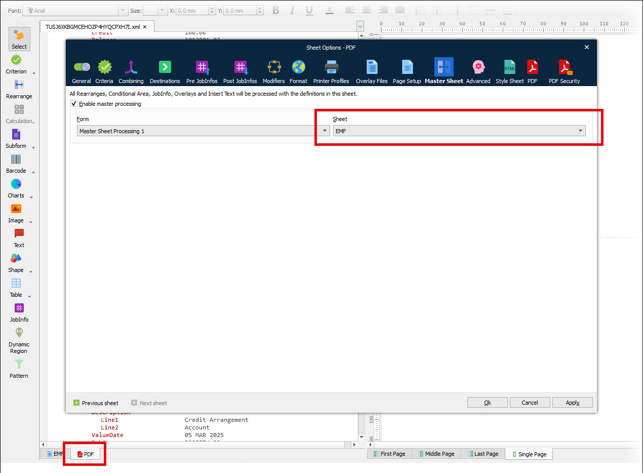Go to Previous sheet
643x473 pixels.
click(96, 403)
